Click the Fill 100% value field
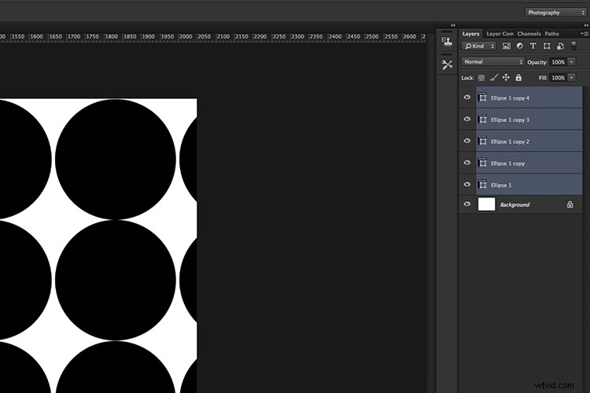The image size is (590, 393). 559,78
